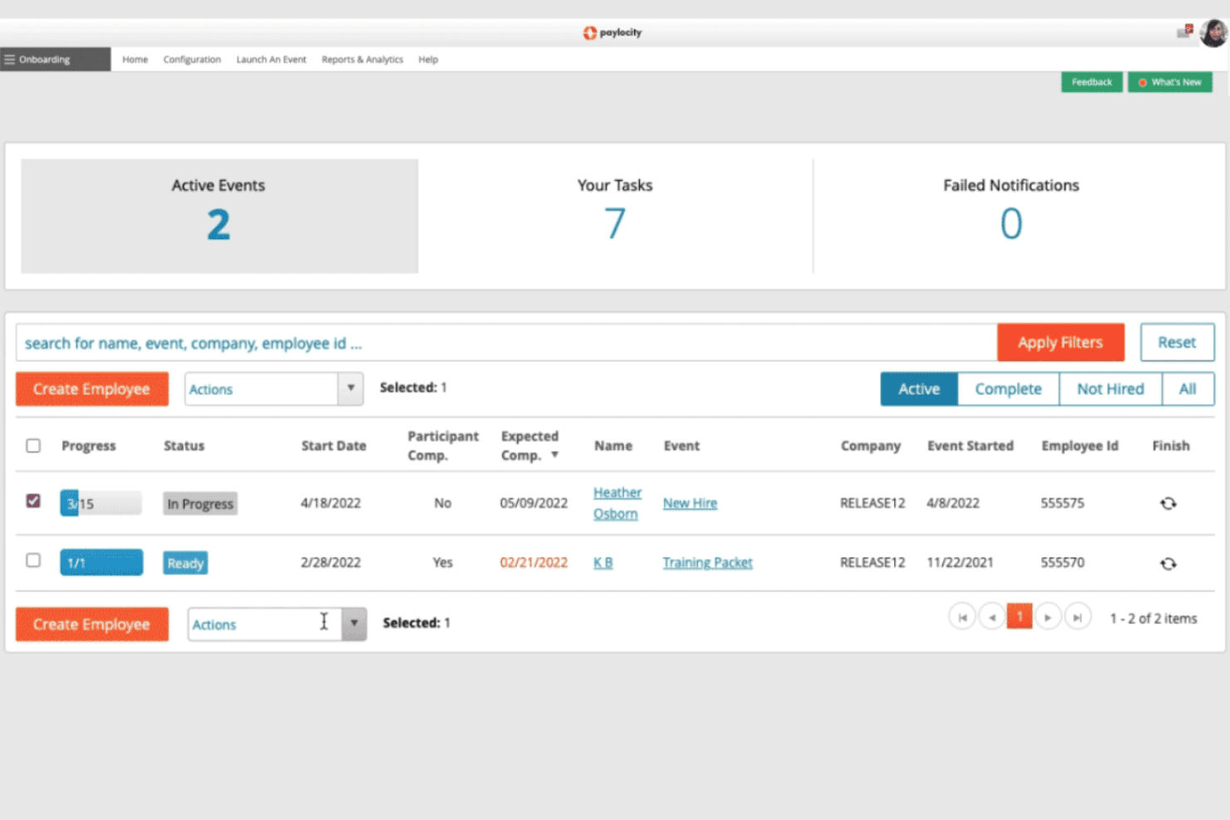The width and height of the screenshot is (1230, 820).
Task: Go to next page of results
Action: click(1048, 617)
